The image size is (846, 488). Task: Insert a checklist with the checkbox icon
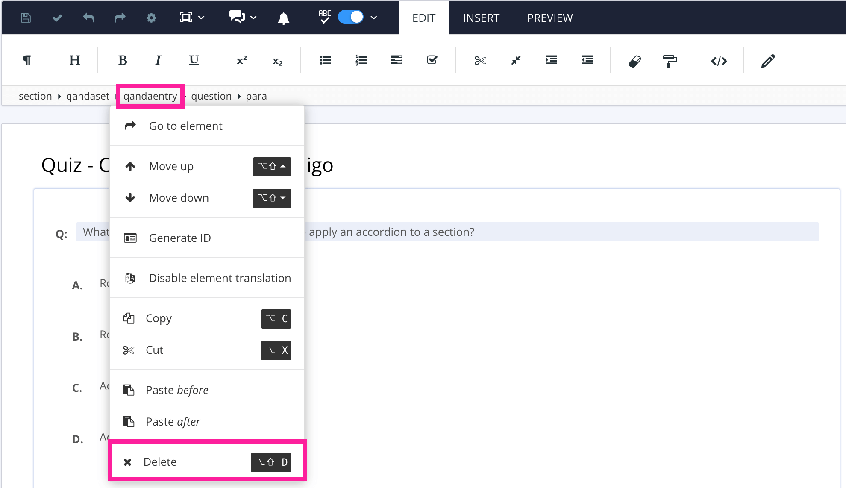tap(432, 60)
